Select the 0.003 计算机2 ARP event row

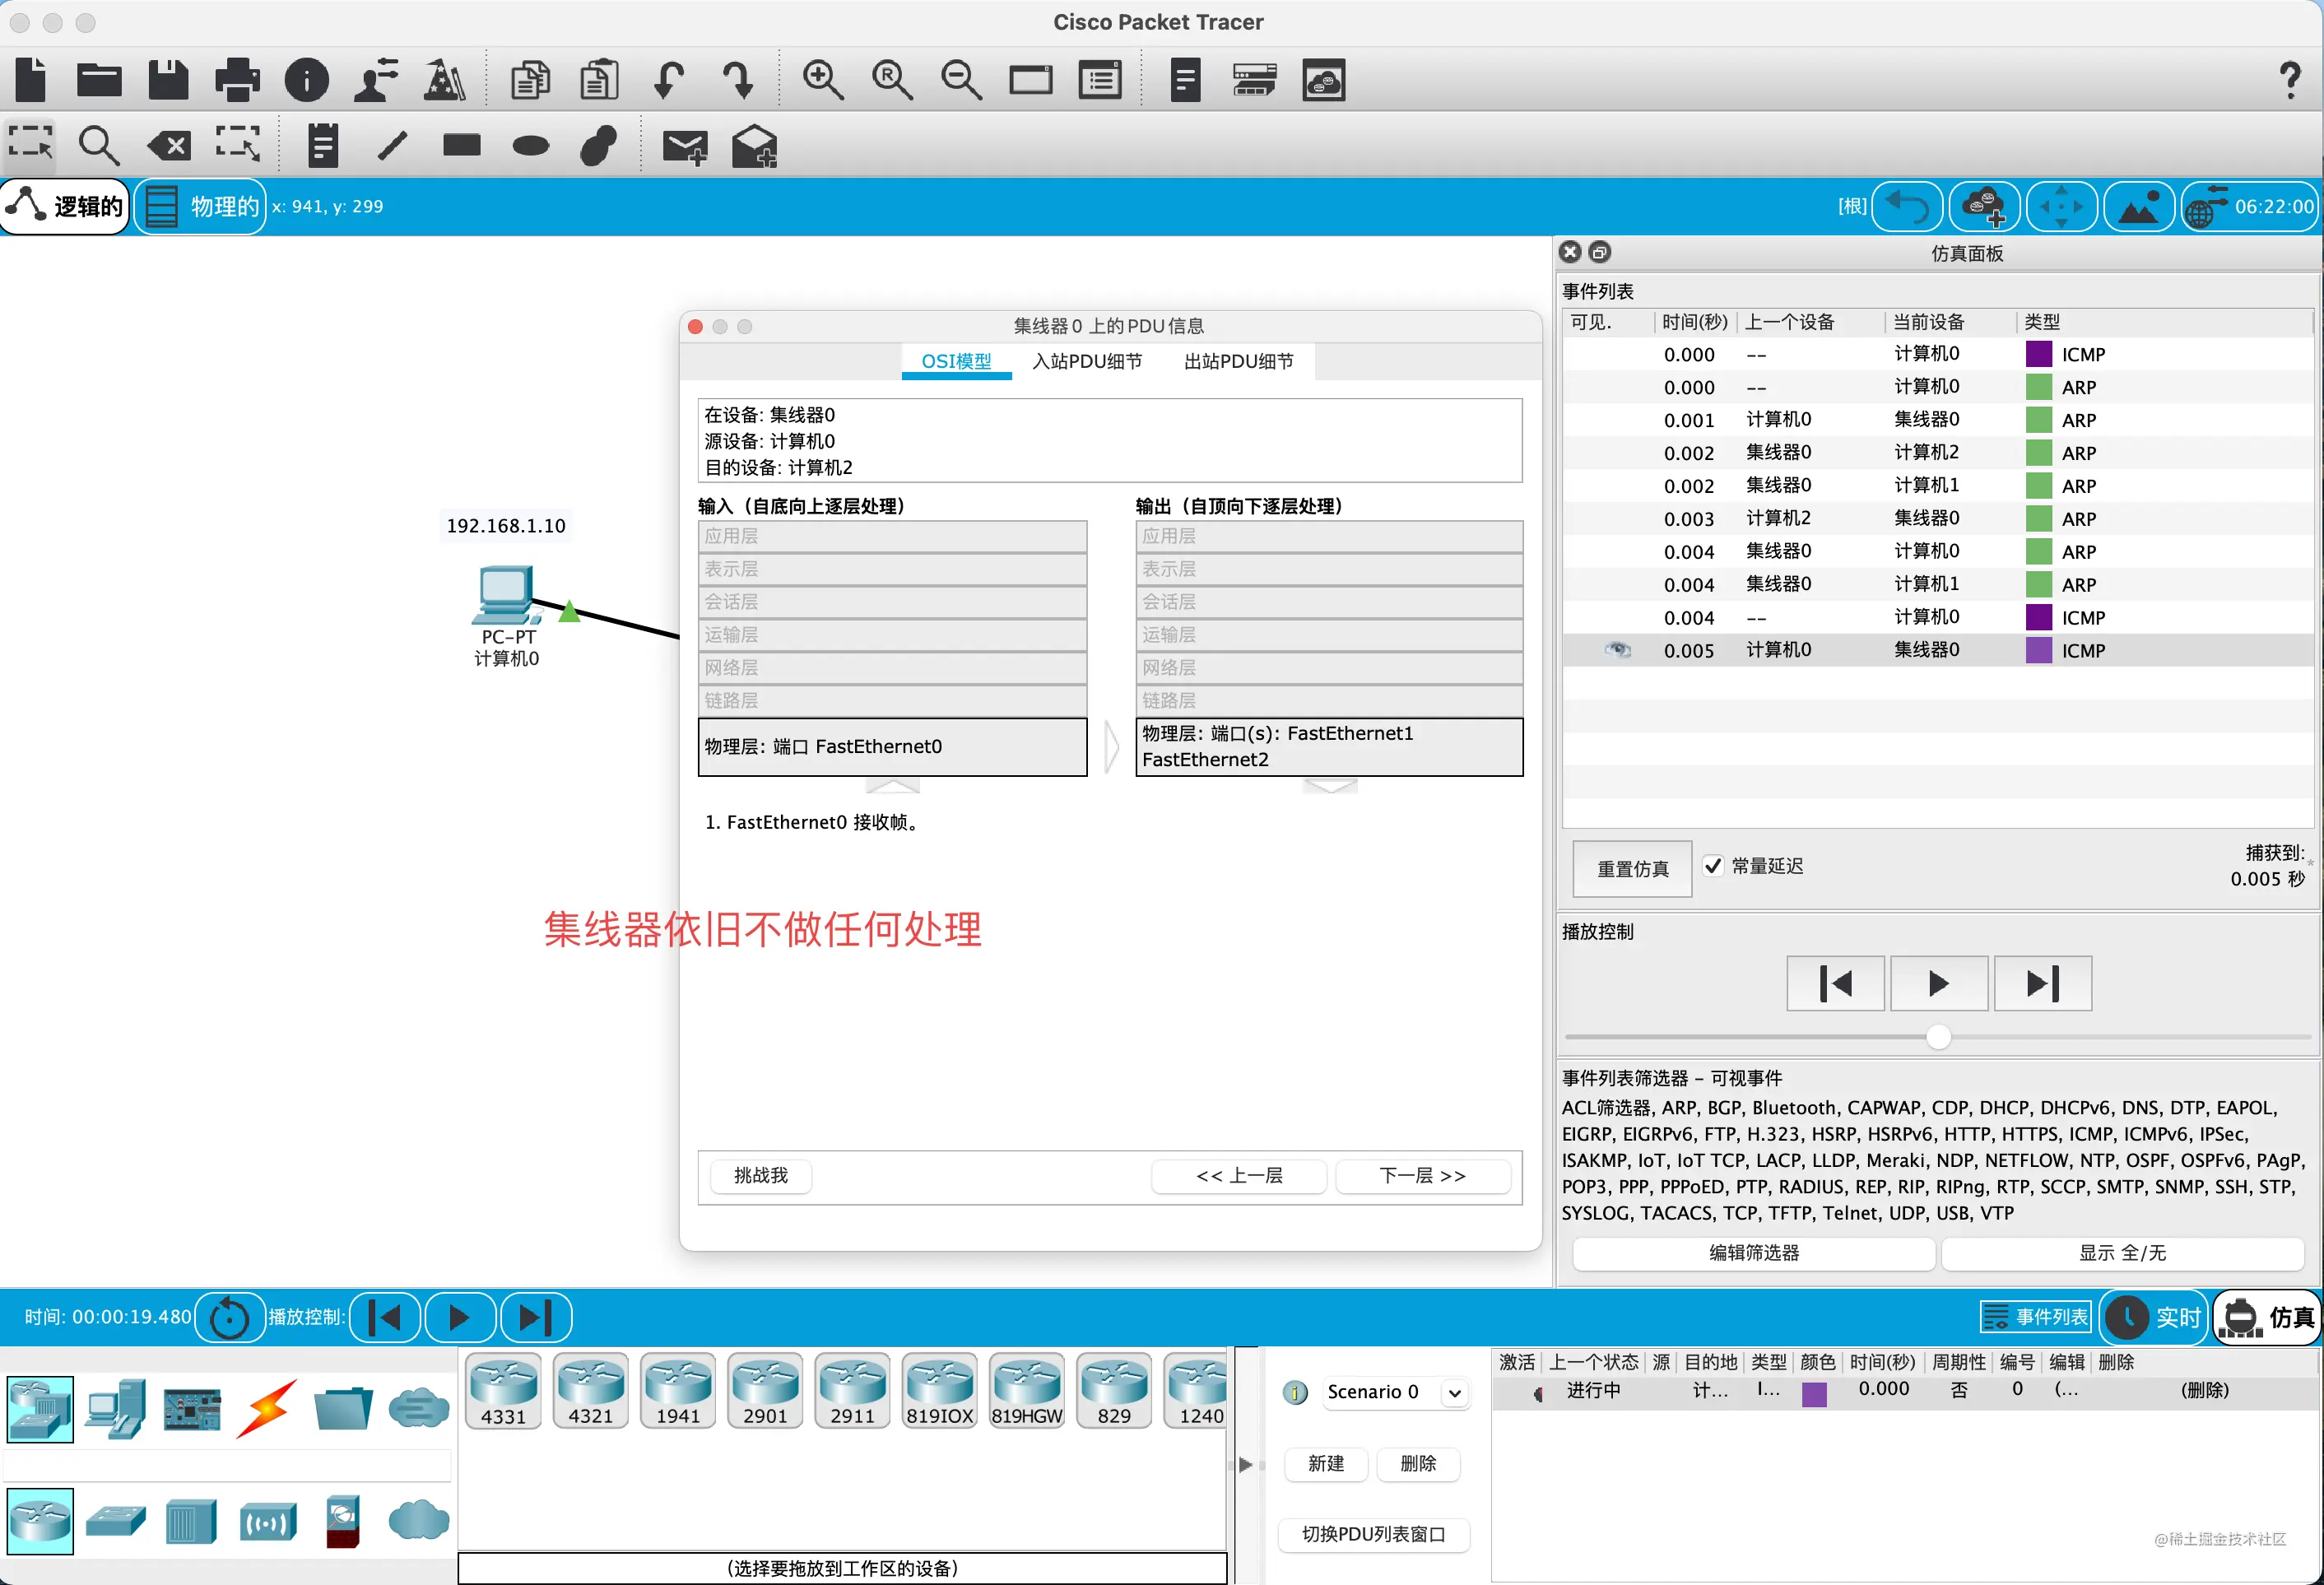click(x=1937, y=519)
